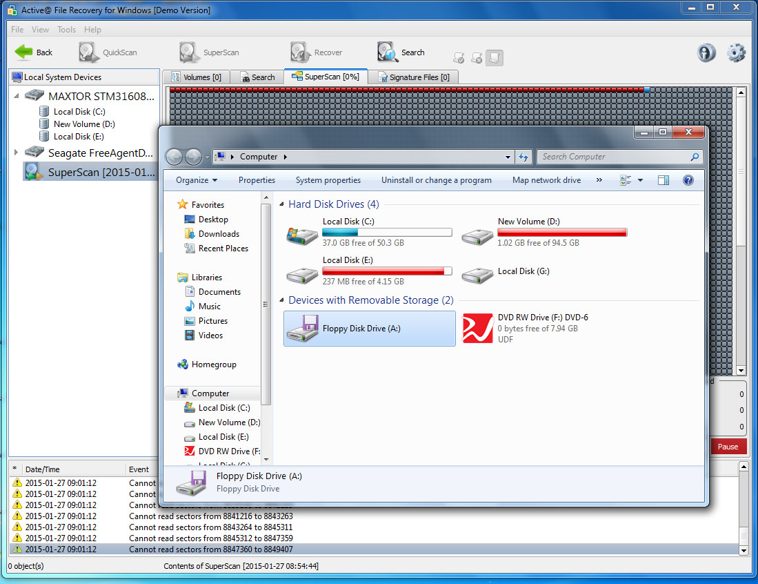This screenshot has height=584, width=758.
Task: Click the Recover toolbar icon
Action: click(300, 52)
